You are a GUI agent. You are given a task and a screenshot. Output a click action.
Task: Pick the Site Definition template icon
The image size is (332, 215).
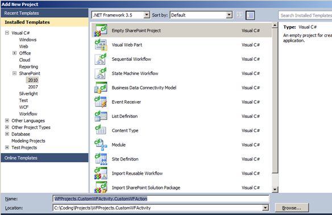tap(101, 159)
